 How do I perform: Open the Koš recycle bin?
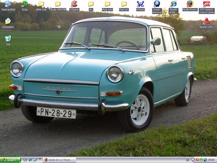(x=8, y=40)
